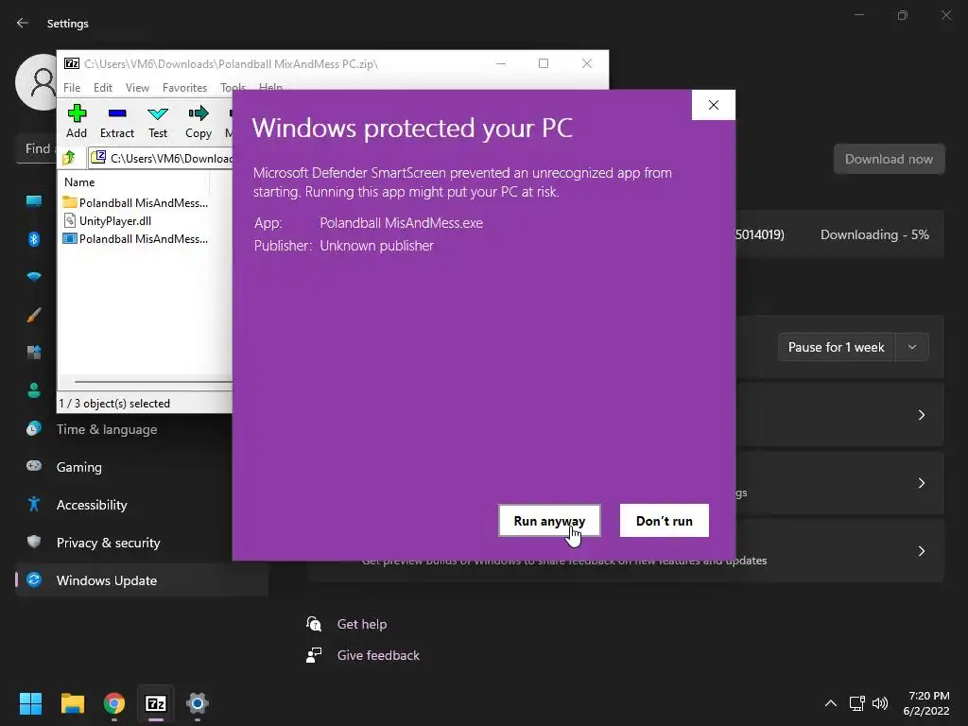Open Personalization brush sidebar icon

(34, 315)
